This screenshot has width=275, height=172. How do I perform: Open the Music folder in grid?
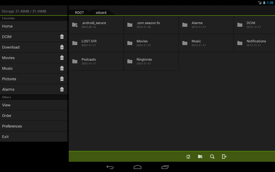206,43
